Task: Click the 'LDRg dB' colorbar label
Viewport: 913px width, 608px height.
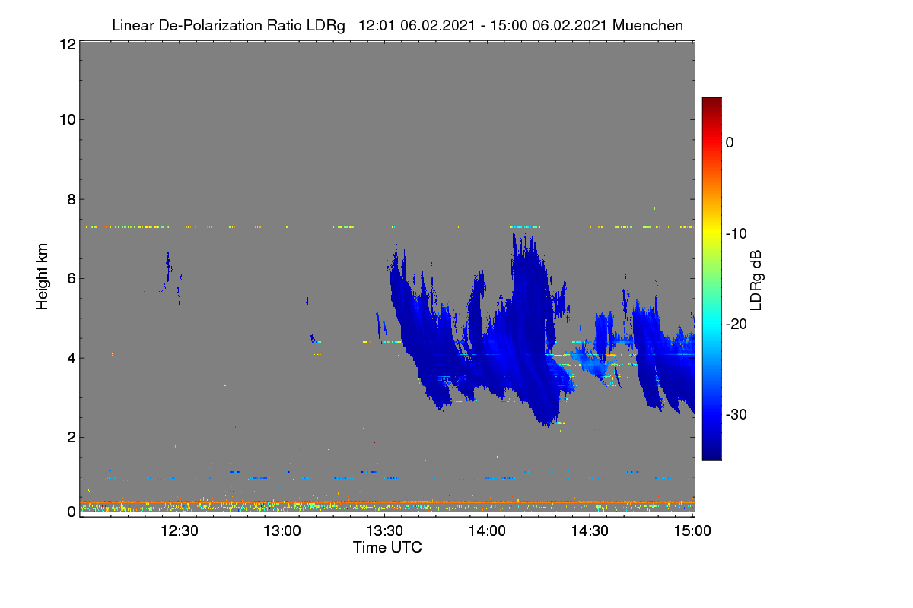Action: coord(756,279)
